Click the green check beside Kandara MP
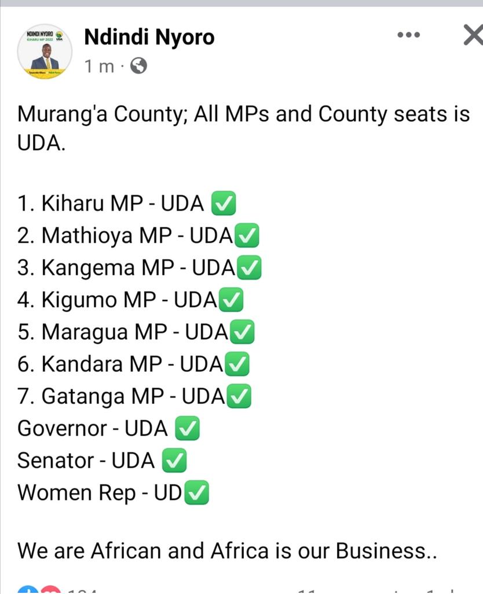Screen dimensions: 483x594 pyautogui.click(x=237, y=364)
